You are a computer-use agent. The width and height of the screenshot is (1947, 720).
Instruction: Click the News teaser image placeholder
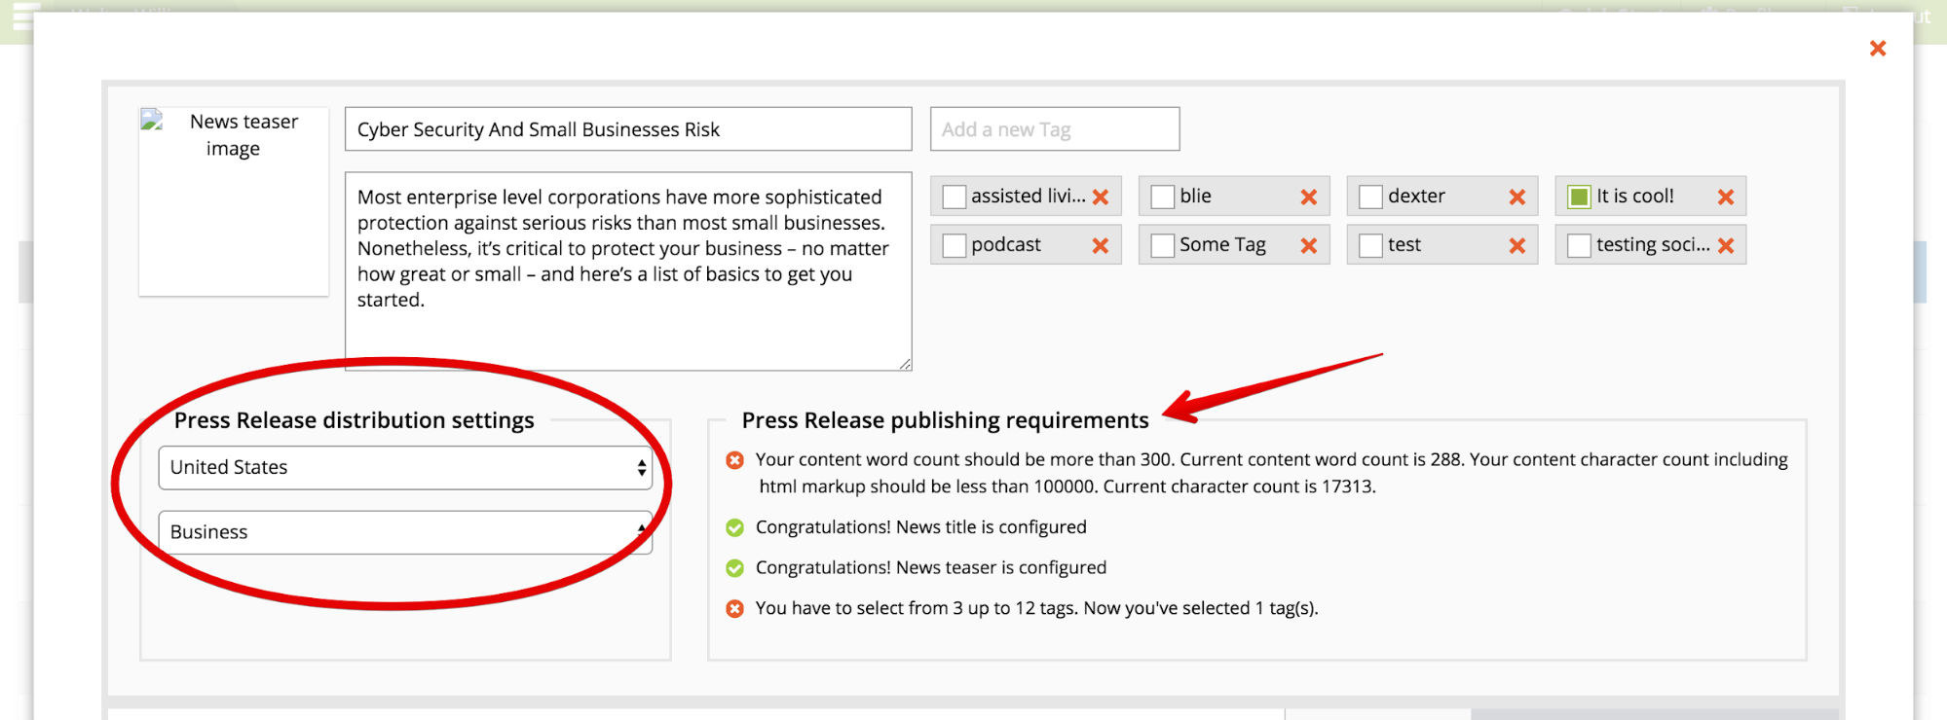(234, 201)
